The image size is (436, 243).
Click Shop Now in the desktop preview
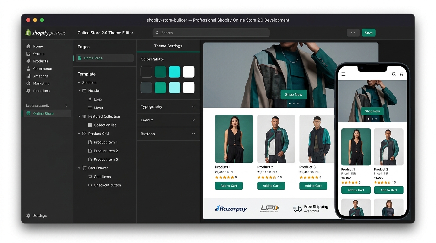[294, 94]
